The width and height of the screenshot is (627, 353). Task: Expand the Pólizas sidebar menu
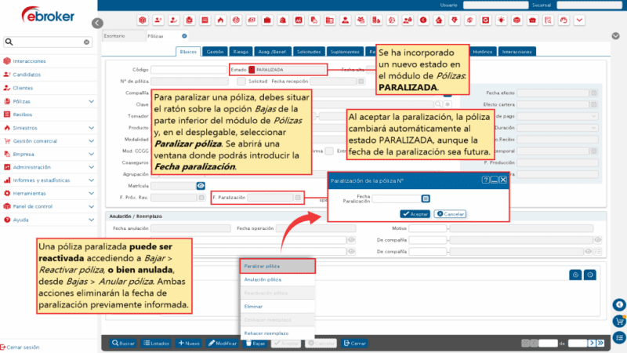point(91,101)
